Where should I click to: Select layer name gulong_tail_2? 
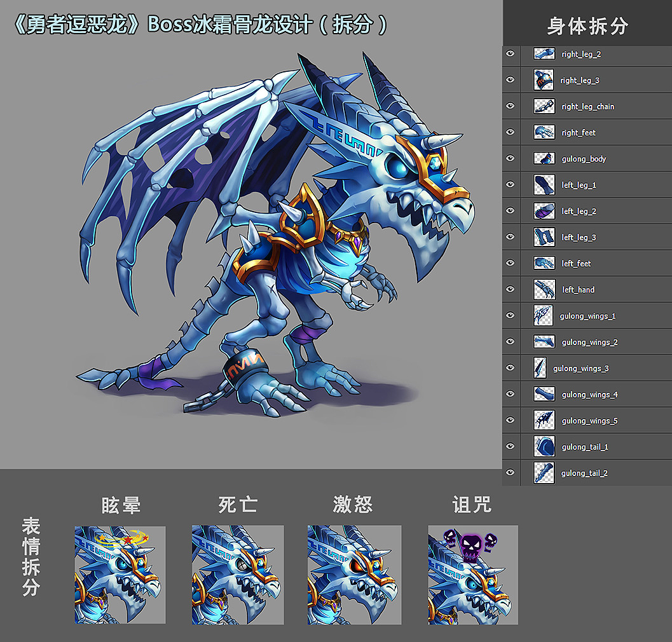coord(584,473)
